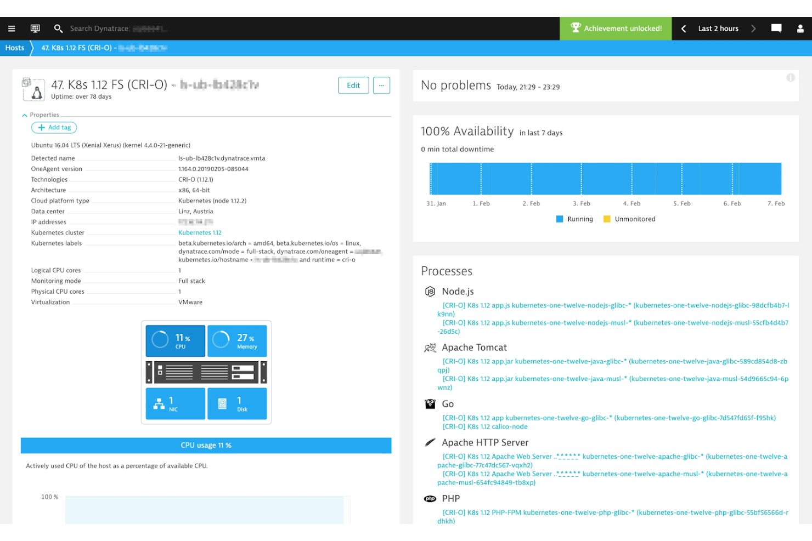Click the Technologies value CRI-O (1.12.1)
The height and width of the screenshot is (541, 812).
(x=196, y=180)
